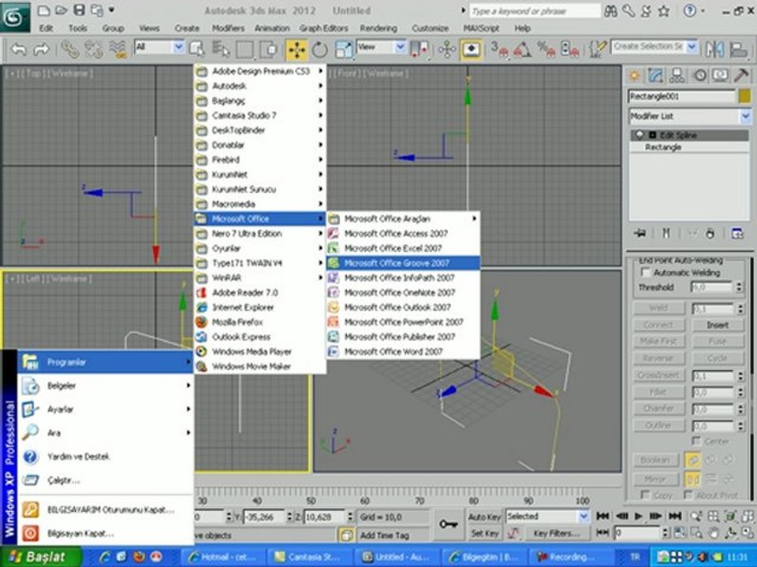
Task: Activate the Select and Move tool
Action: 296,50
